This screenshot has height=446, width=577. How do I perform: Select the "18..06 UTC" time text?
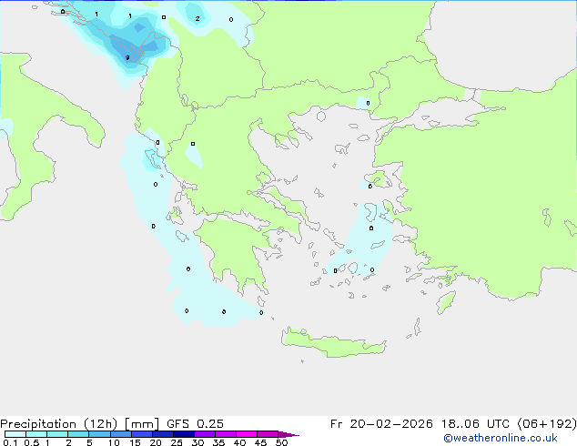pos(475,424)
